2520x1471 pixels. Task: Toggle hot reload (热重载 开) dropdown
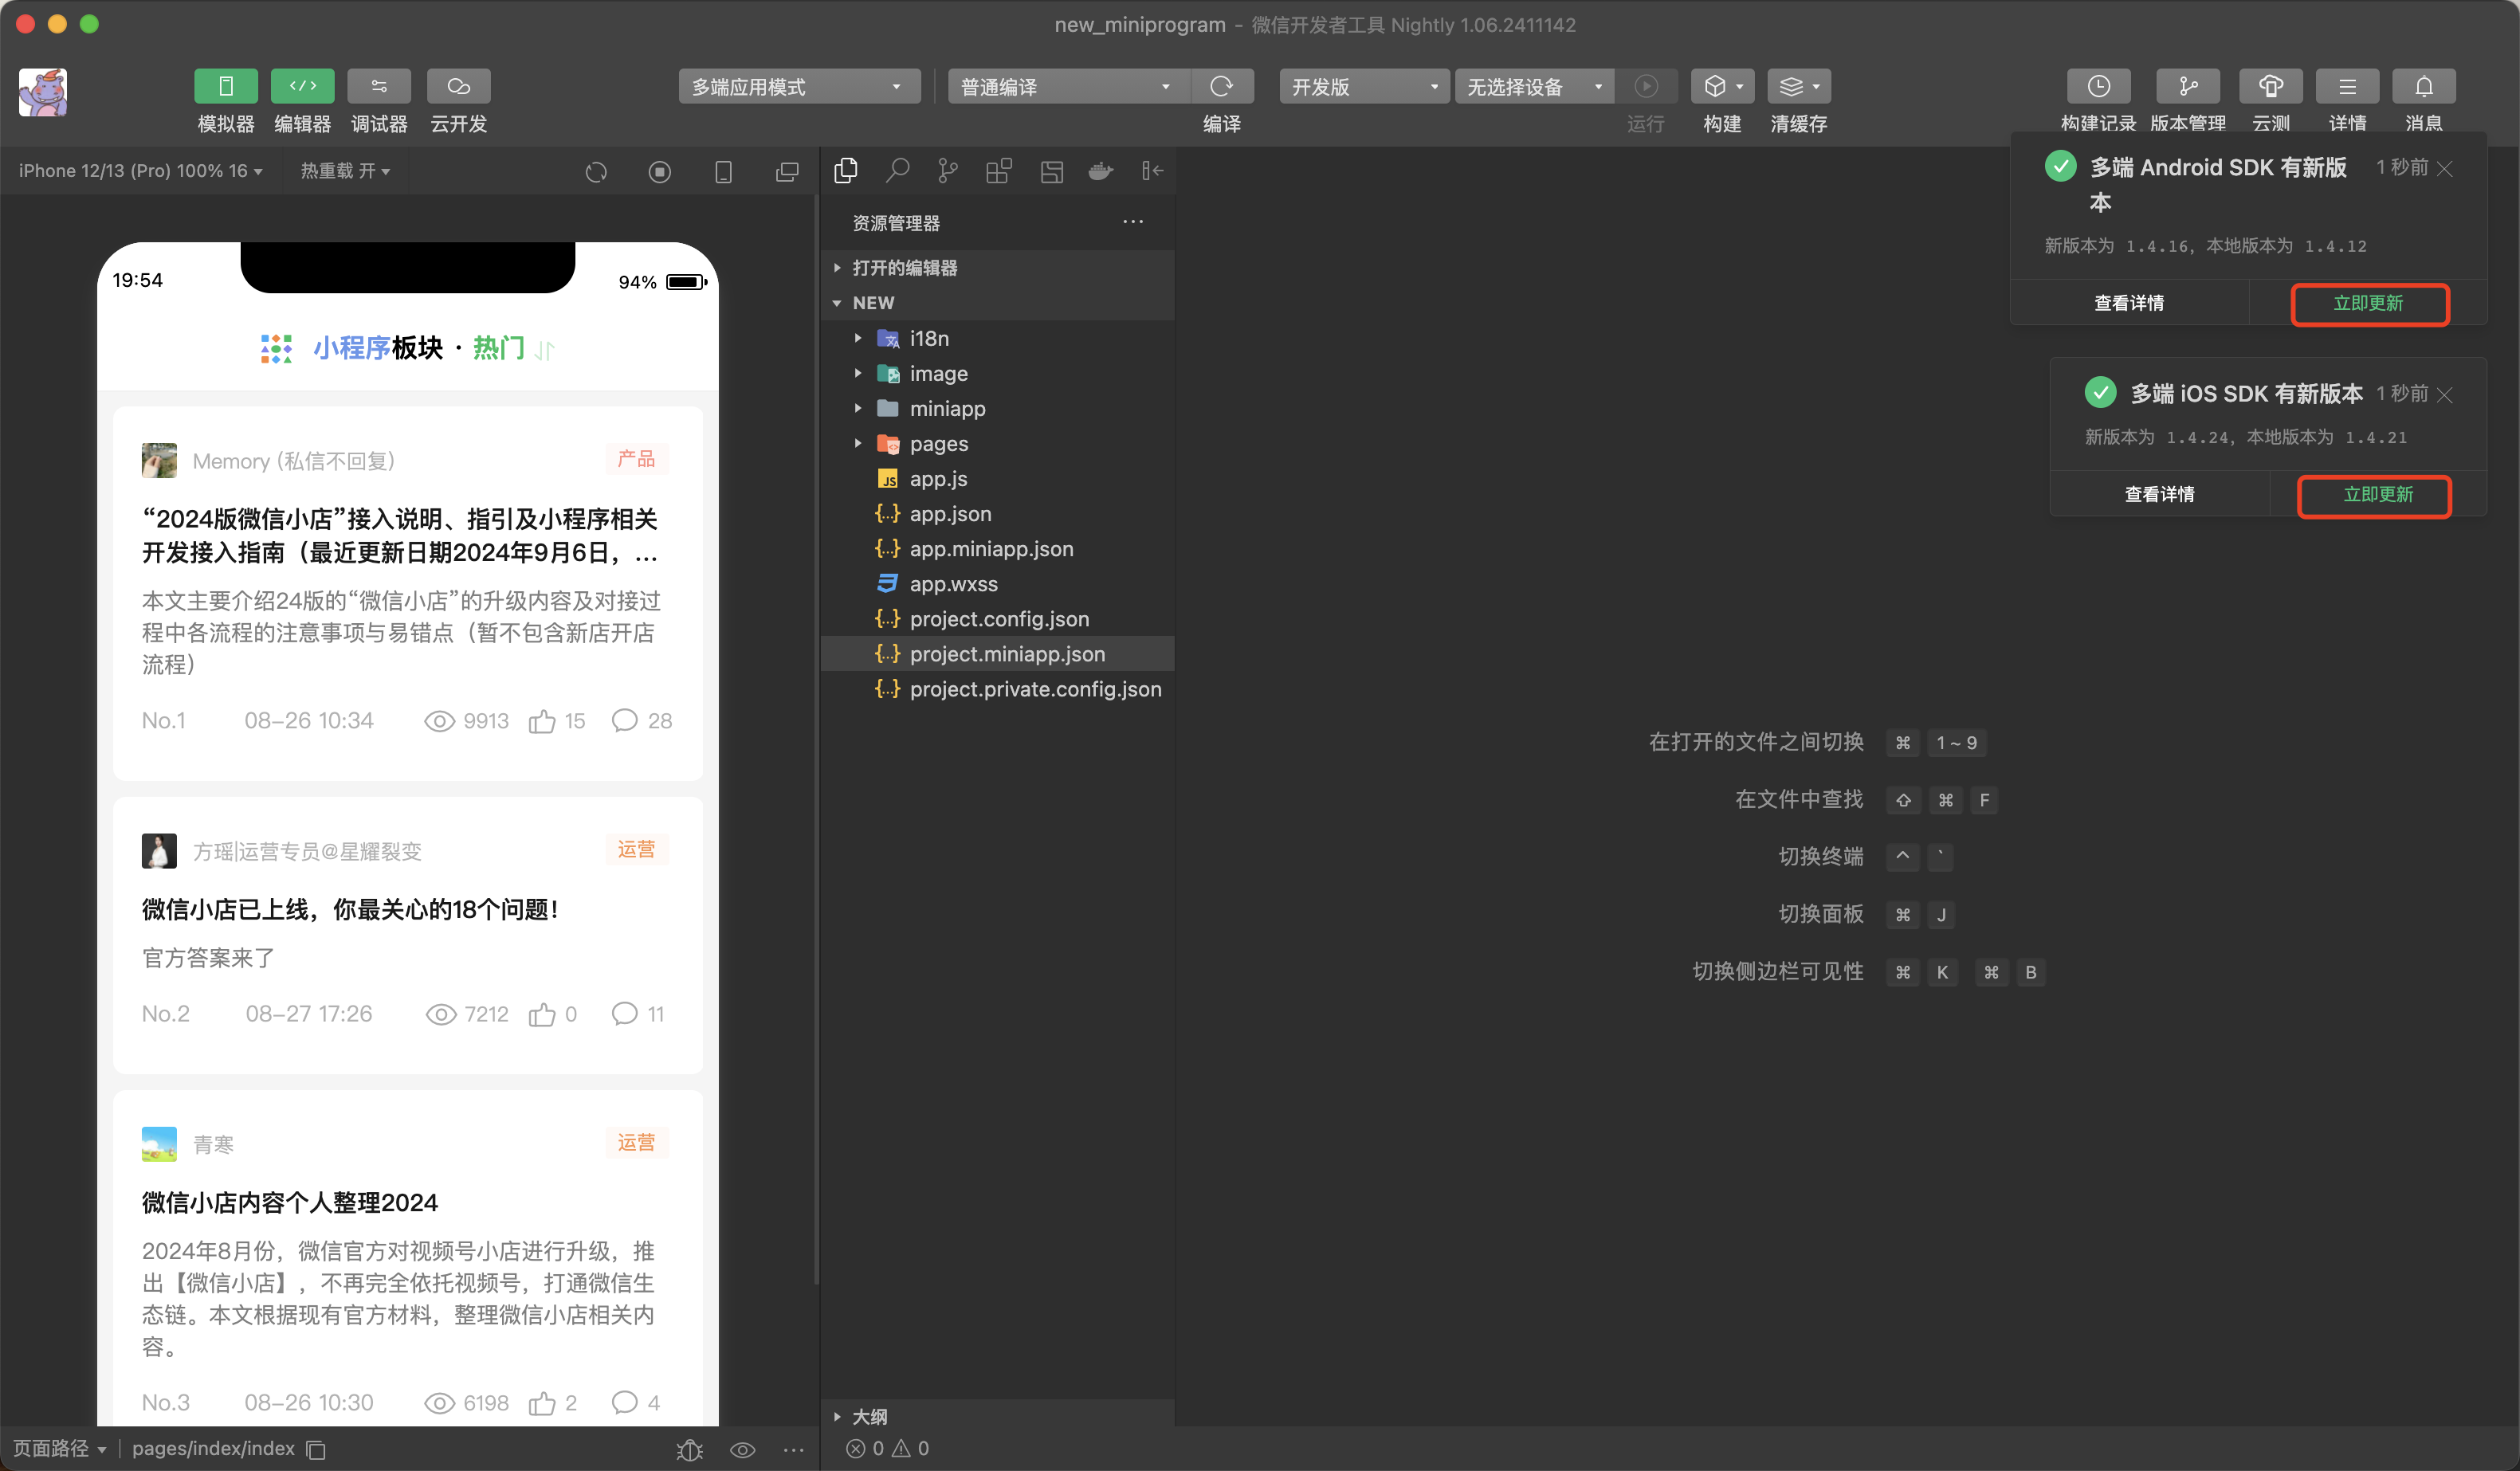(x=345, y=171)
